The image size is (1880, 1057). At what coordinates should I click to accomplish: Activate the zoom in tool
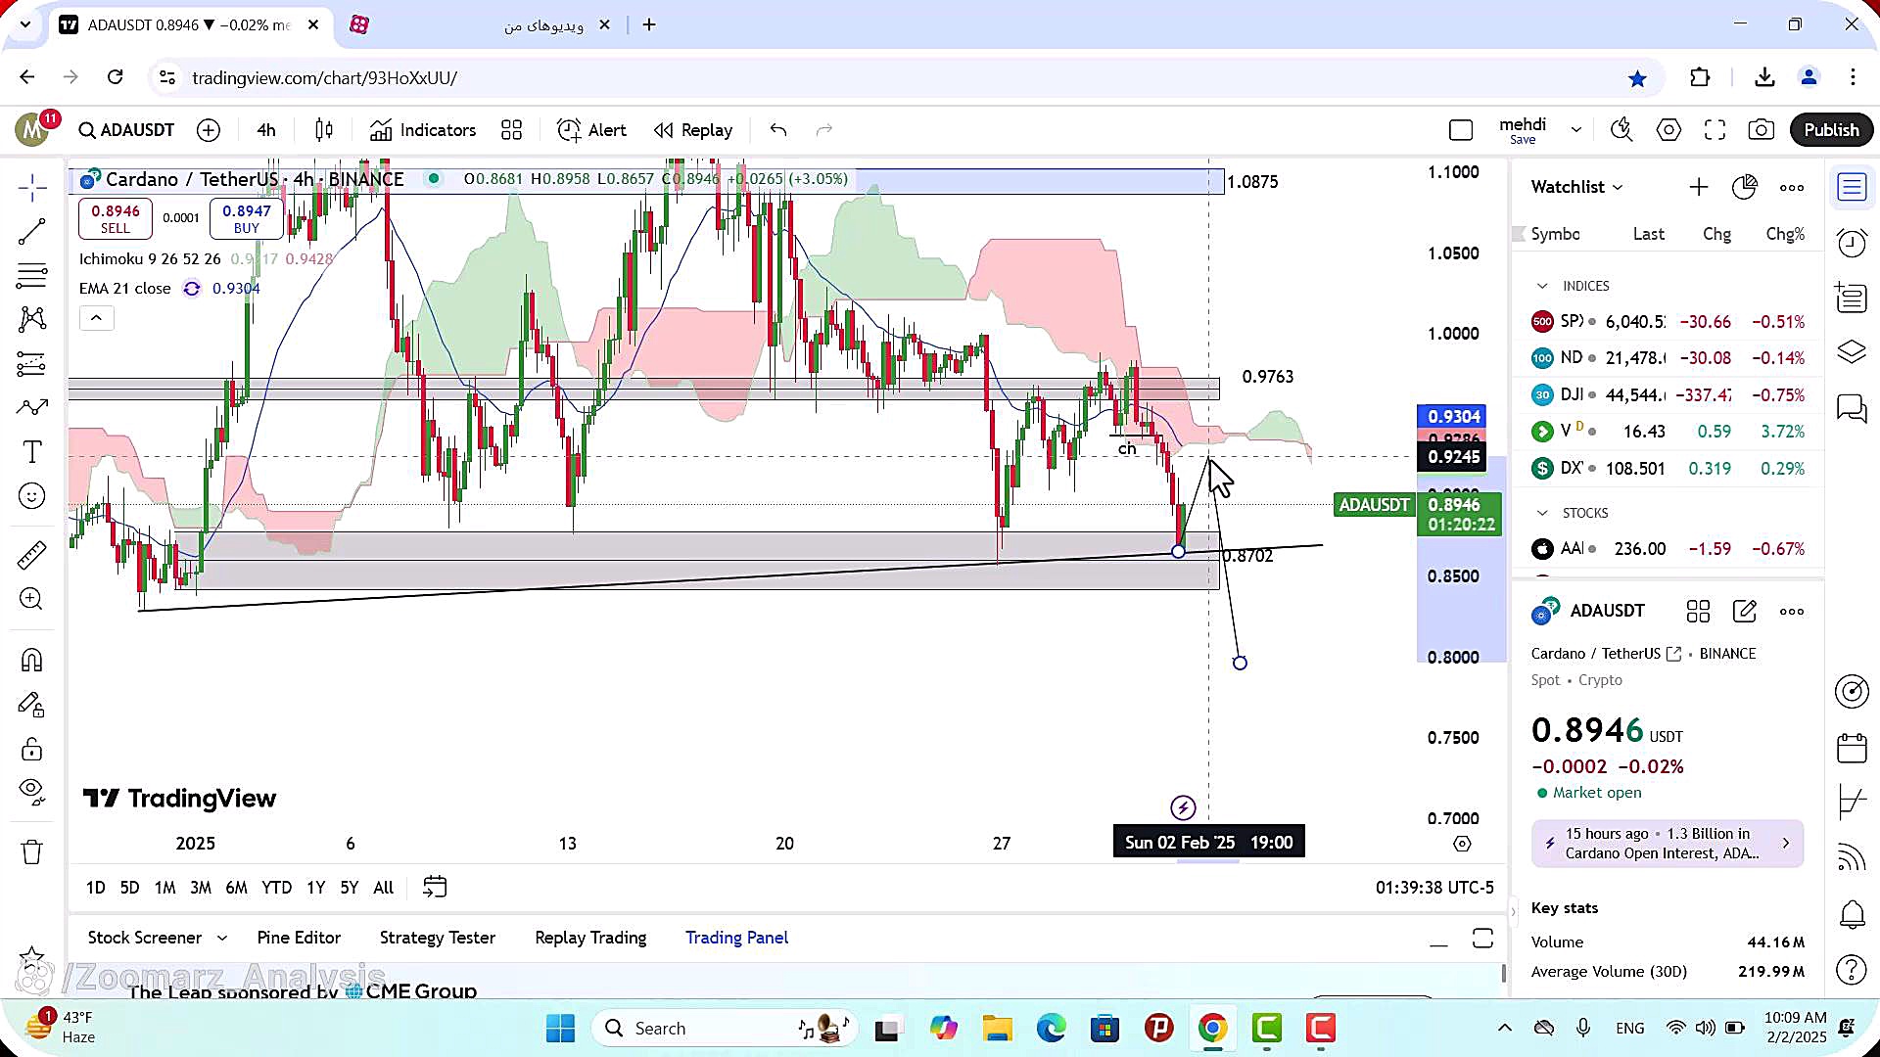coord(32,599)
